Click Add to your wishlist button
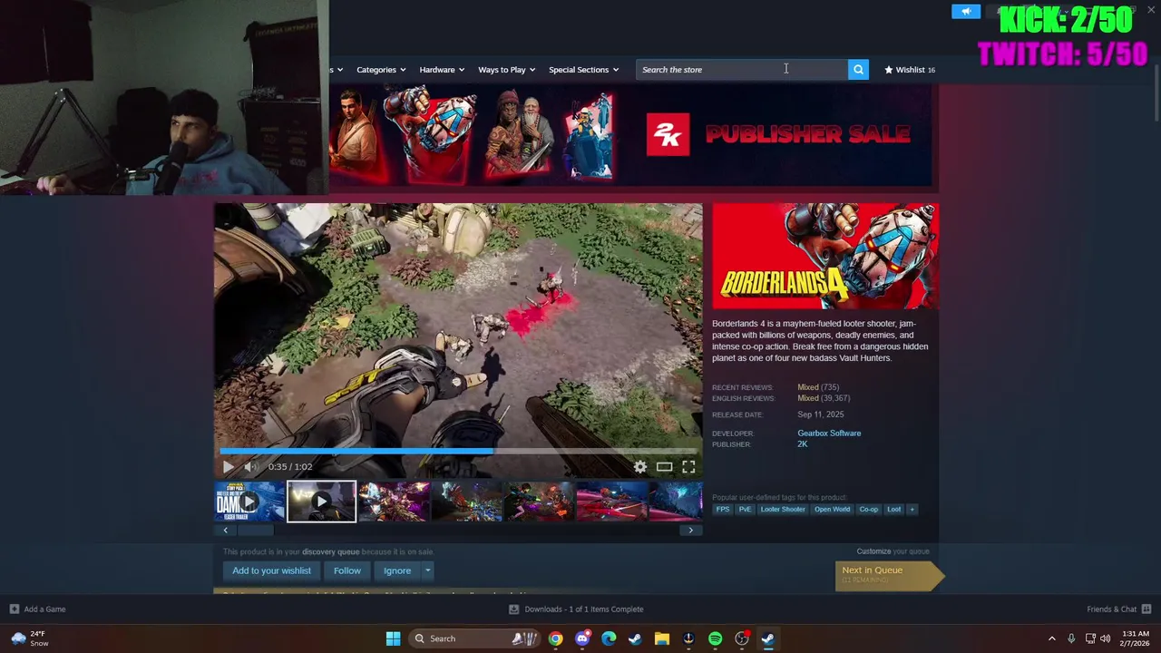Viewport: 1161px width, 653px height. (271, 571)
